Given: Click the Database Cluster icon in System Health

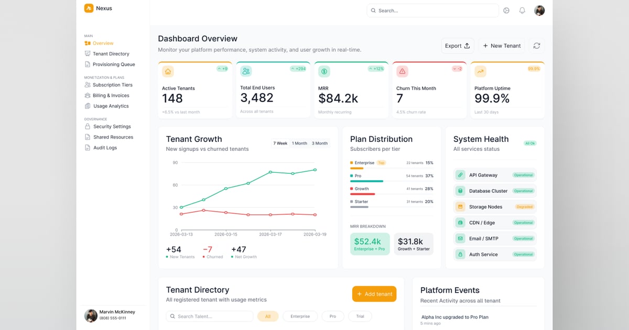Looking at the screenshot, I should click(x=461, y=191).
